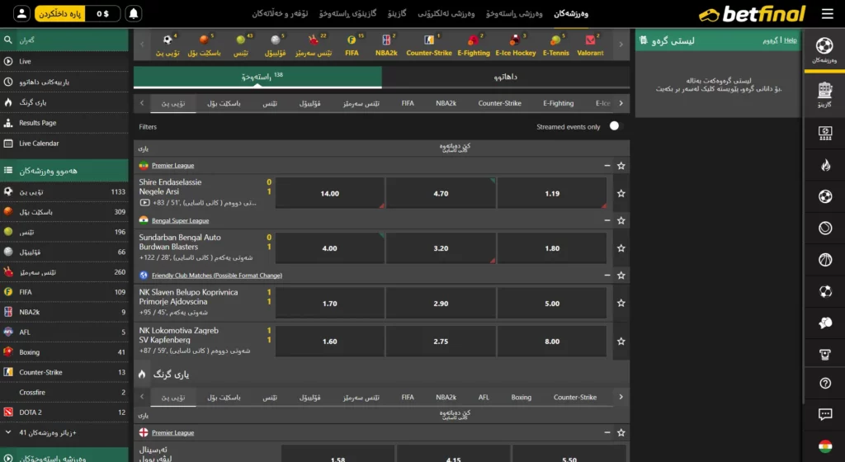
Task: Open Live Calendar in left sidebar
Action: tap(64, 144)
